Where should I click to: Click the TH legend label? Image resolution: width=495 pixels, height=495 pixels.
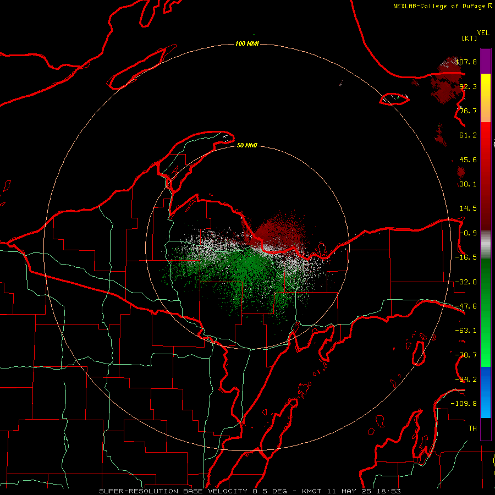pyautogui.click(x=472, y=428)
